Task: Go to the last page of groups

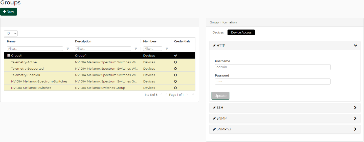Action: pos(193,95)
